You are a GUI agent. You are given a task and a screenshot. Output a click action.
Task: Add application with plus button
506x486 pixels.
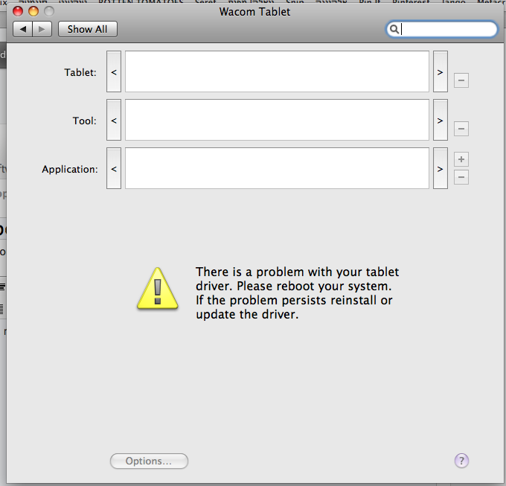461,159
